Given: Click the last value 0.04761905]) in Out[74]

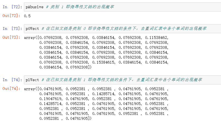Looking at the screenshot, I should coord(78,118).
